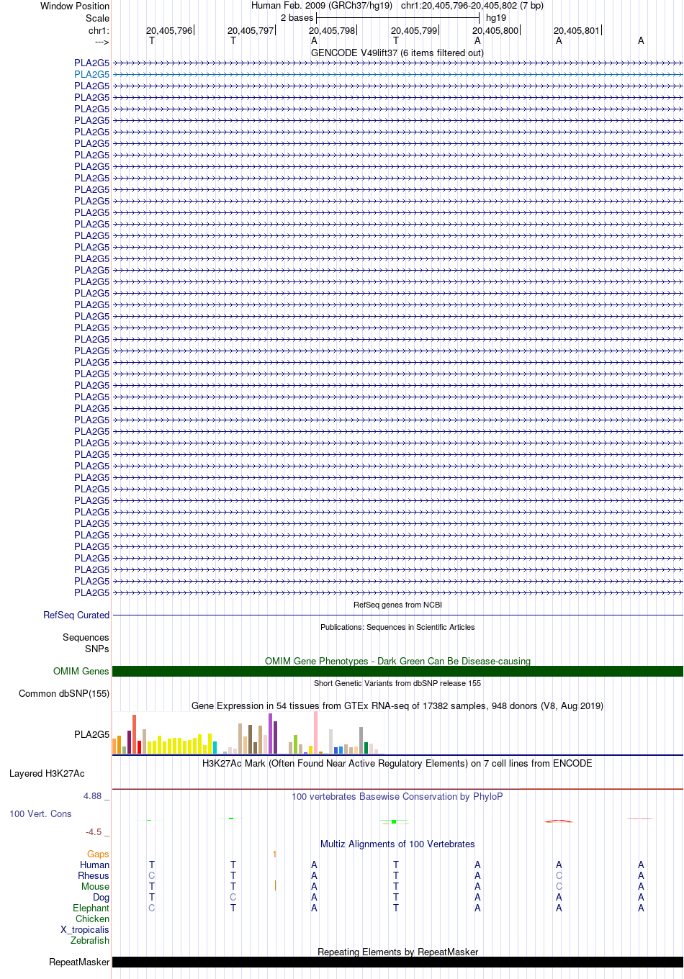The image size is (684, 979).
Task: Click the dark green OMIM Genes bar
Action: 397,671
